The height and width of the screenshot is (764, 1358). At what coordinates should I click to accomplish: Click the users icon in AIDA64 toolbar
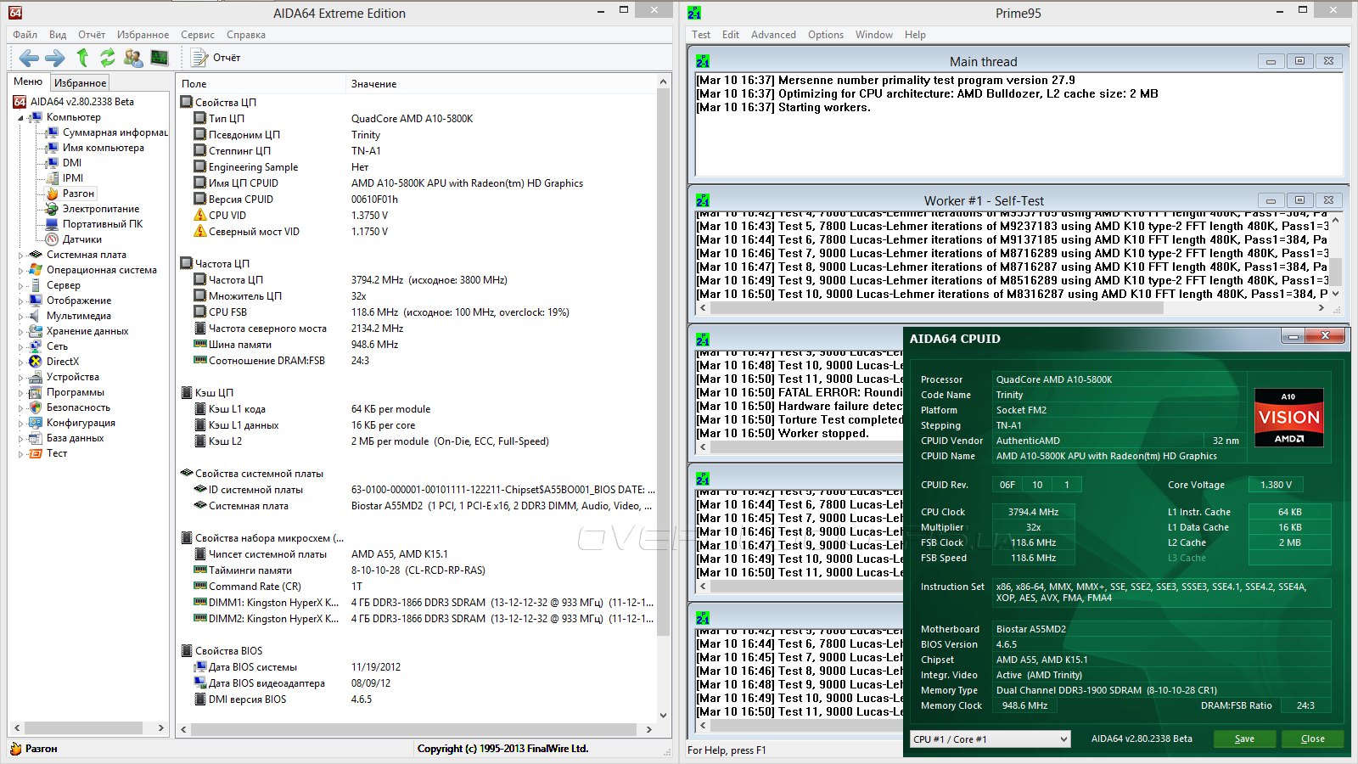(133, 58)
